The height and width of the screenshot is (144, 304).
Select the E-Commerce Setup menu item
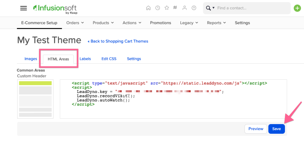tap(39, 23)
